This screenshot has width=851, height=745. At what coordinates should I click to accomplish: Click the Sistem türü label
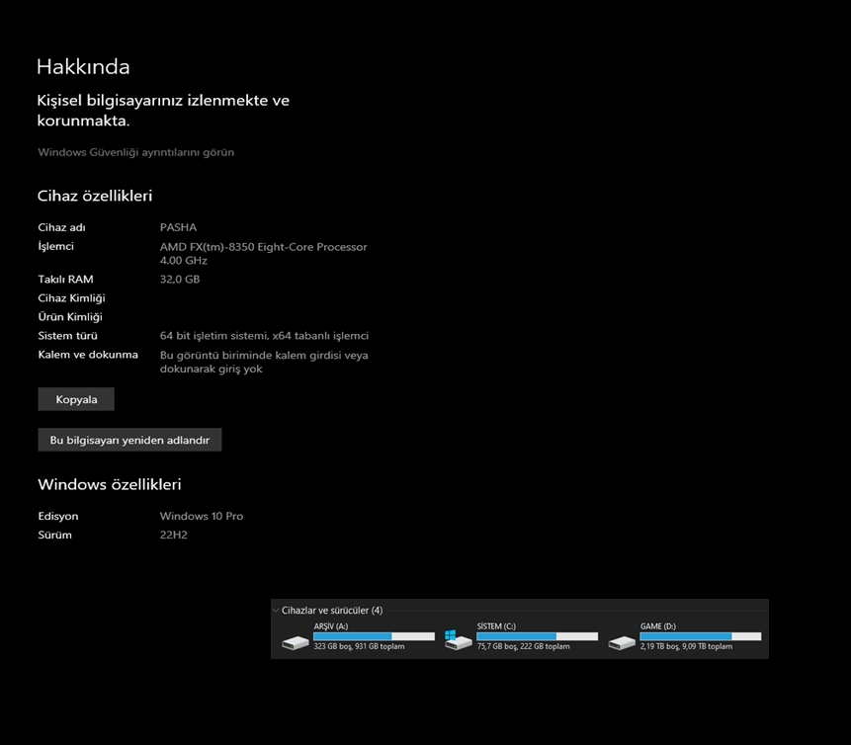click(68, 336)
